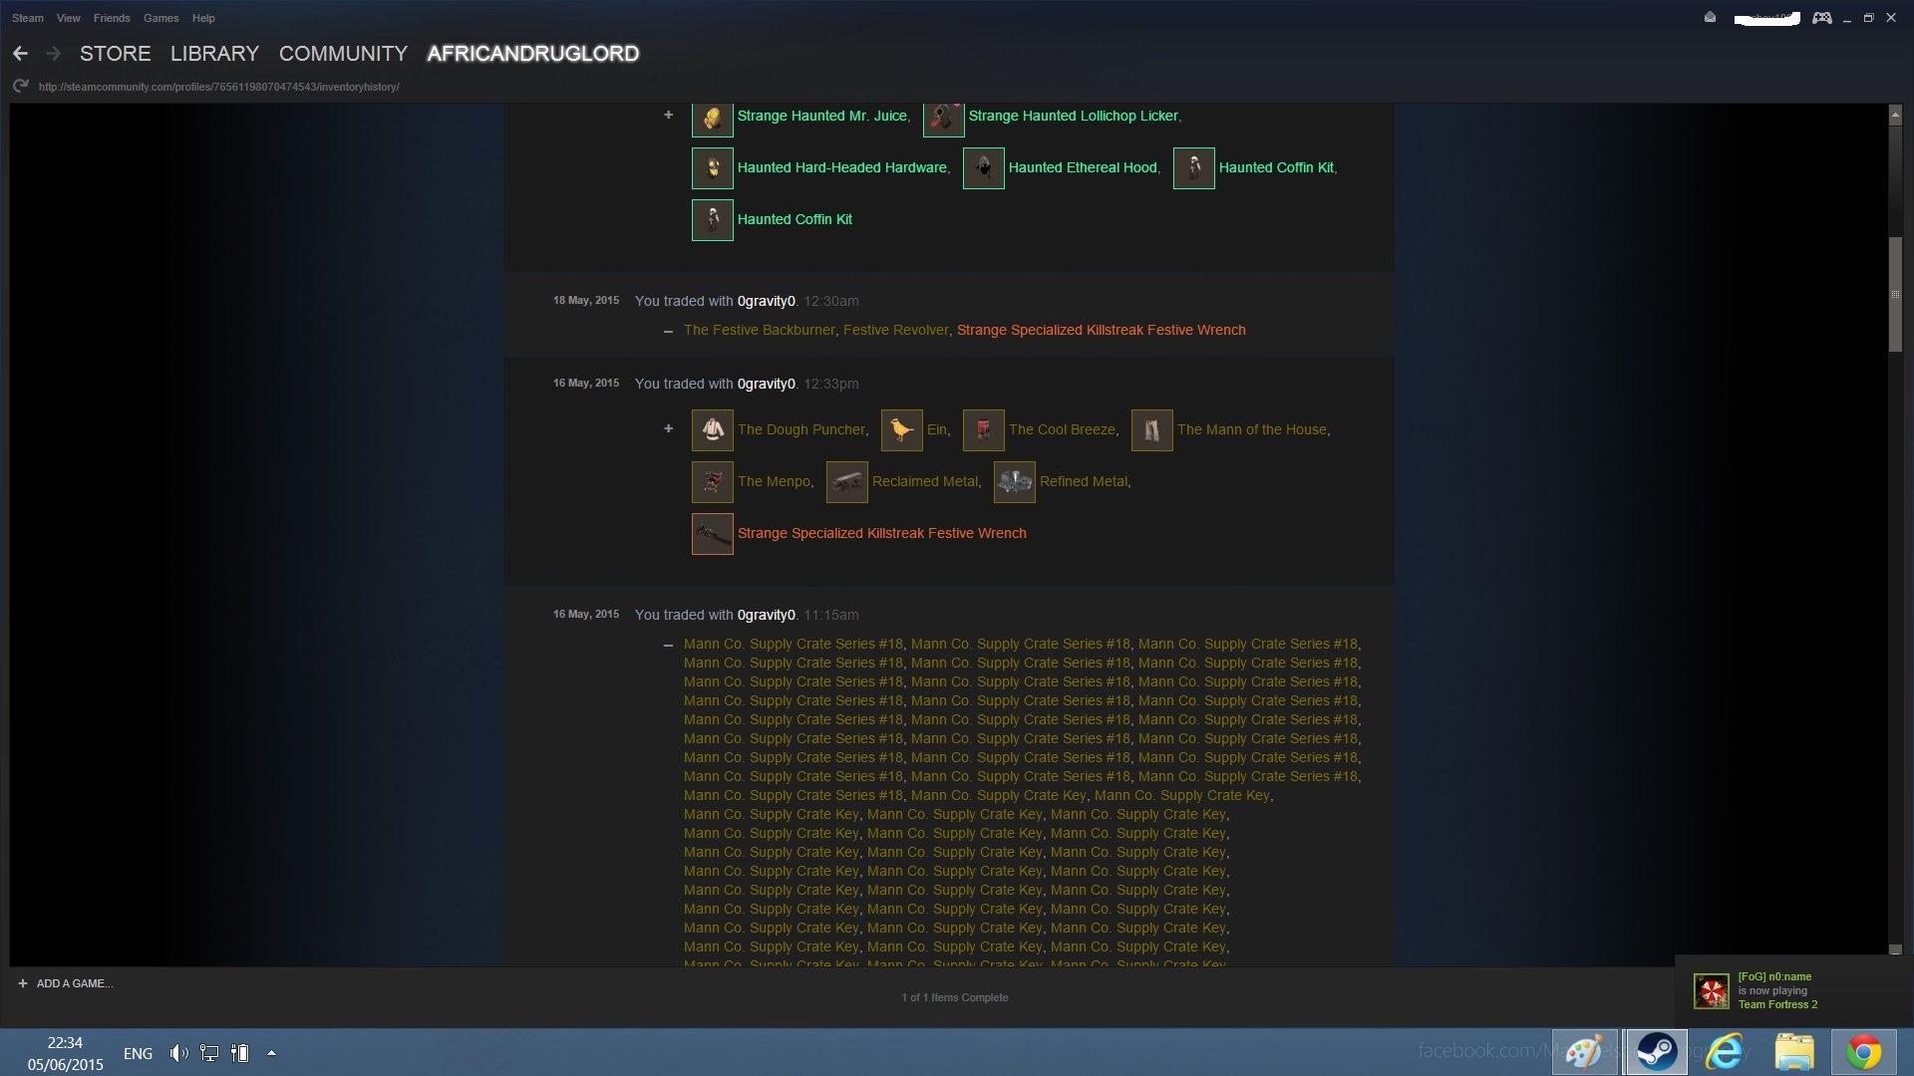This screenshot has width=1914, height=1076.
Task: Open the Friends menu
Action: [x=112, y=18]
